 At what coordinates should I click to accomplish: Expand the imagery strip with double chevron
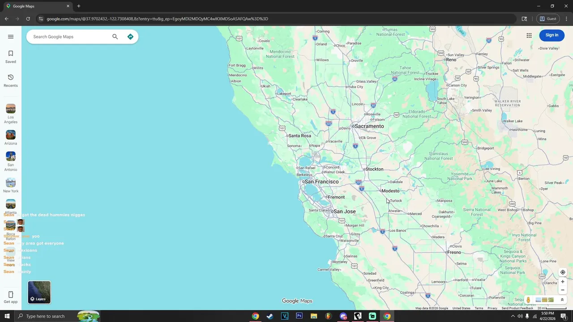pos(562,300)
